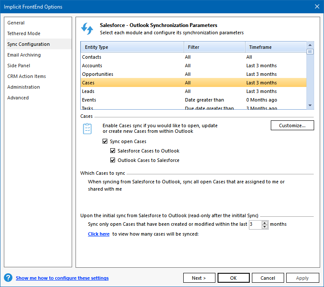Open the 'Click here' cases count link
This screenshot has height=287, width=324.
(99, 234)
